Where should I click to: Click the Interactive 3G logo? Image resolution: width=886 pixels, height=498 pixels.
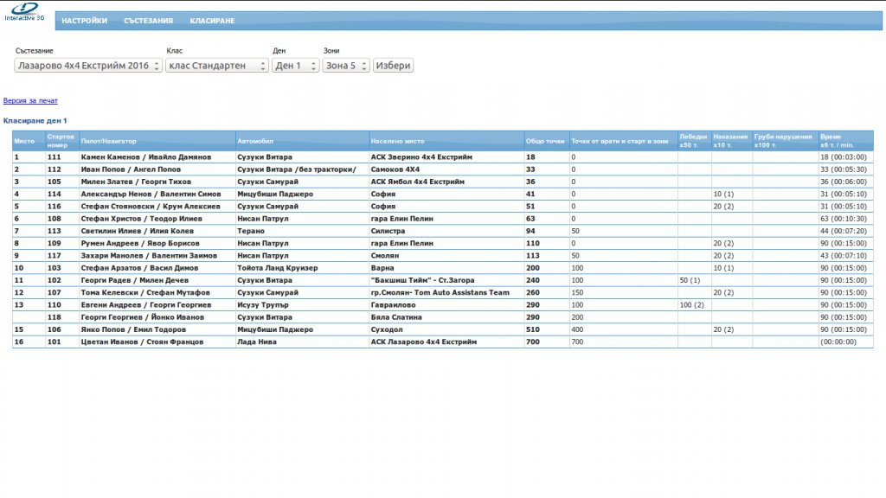tap(24, 12)
